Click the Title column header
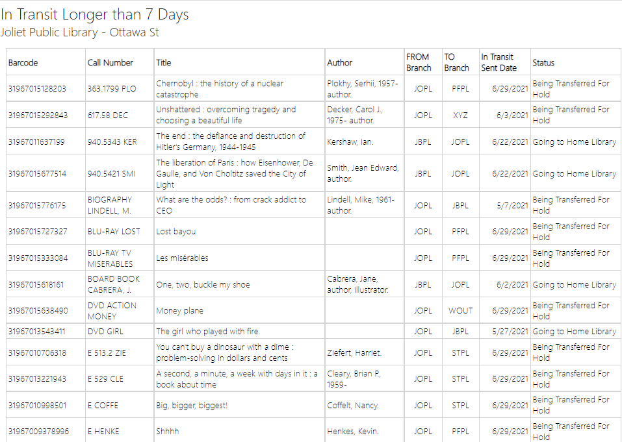The width and height of the screenshot is (622, 442). click(164, 63)
